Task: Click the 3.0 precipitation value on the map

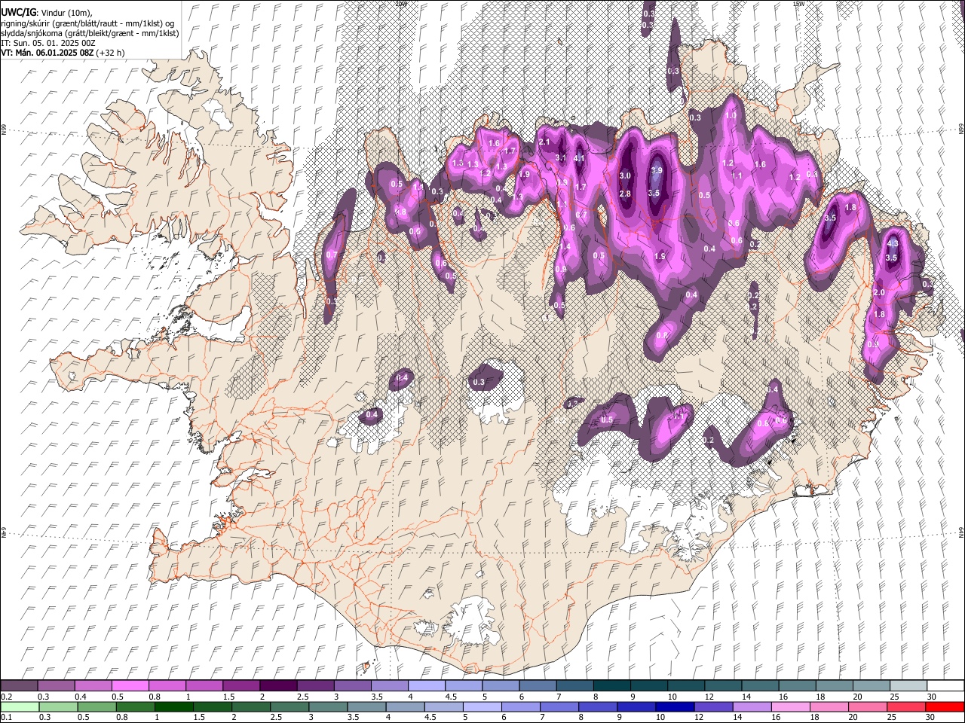Action: coord(625,175)
